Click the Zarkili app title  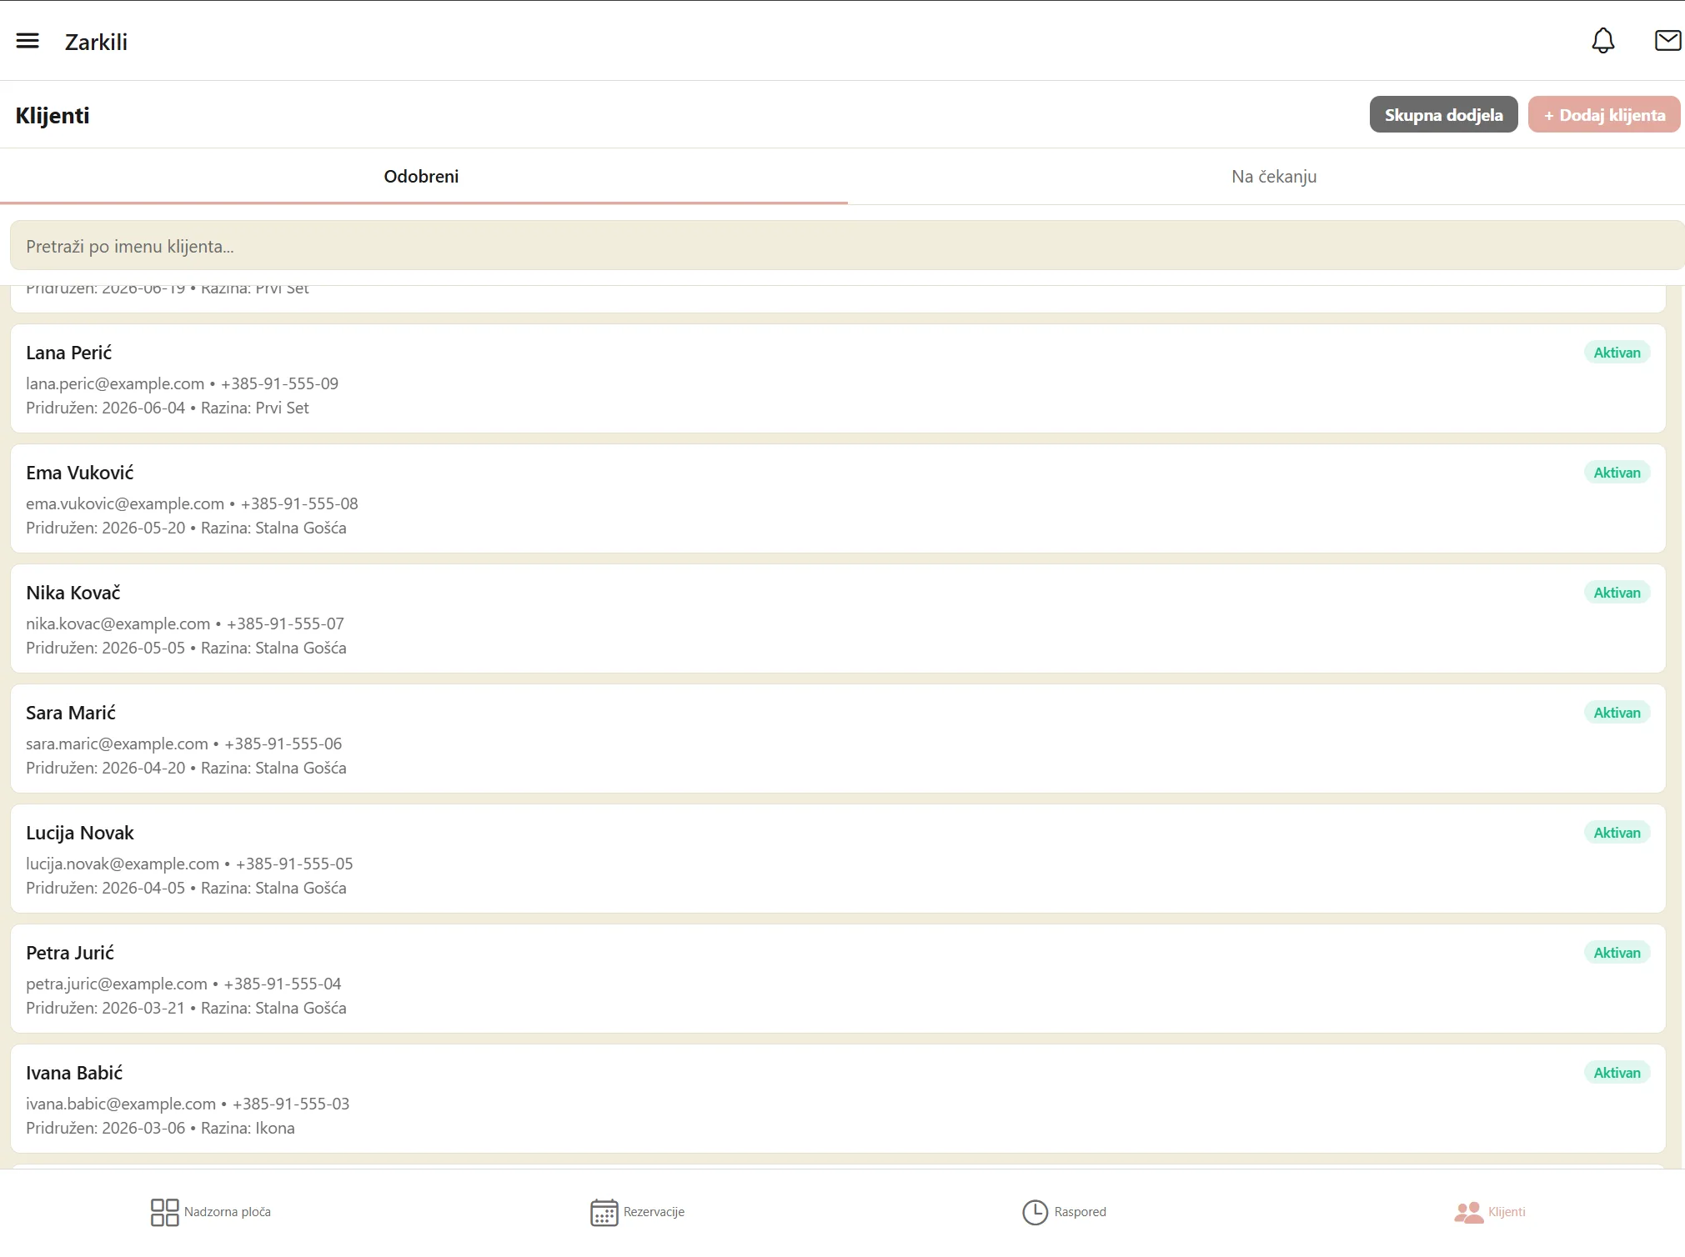pyautogui.click(x=96, y=42)
